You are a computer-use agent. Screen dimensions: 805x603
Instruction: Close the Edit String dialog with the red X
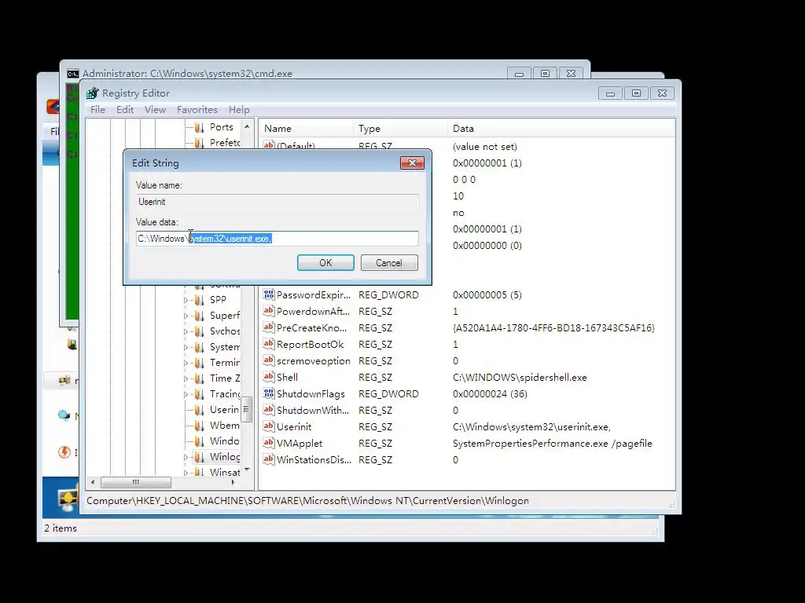click(x=412, y=163)
